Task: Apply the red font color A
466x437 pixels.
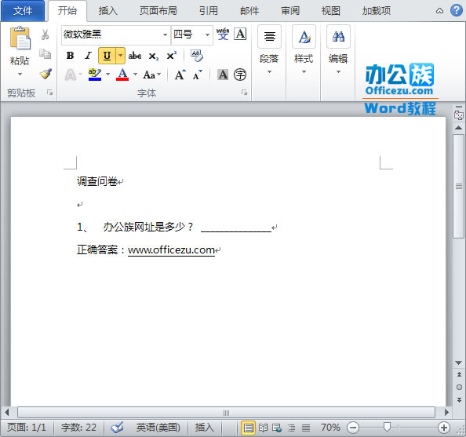Action: [122, 75]
